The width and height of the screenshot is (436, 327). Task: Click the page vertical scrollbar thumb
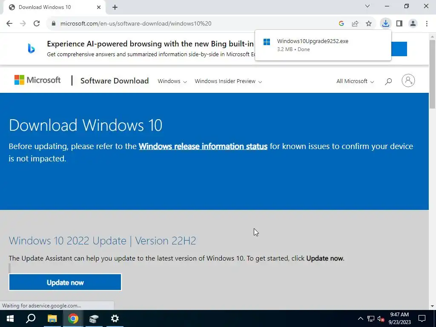(x=432, y=75)
